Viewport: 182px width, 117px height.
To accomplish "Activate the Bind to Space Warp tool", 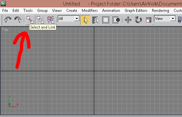I will pyautogui.click(x=51, y=20).
